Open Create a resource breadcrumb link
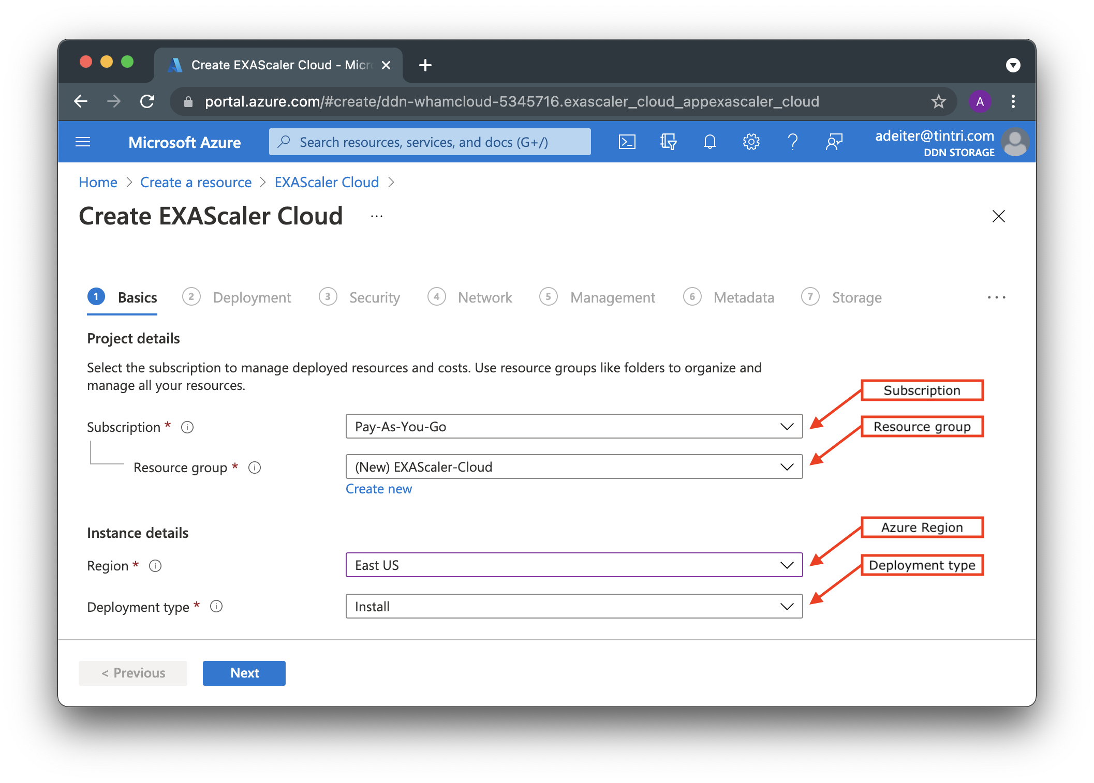1094x783 pixels. (x=196, y=182)
